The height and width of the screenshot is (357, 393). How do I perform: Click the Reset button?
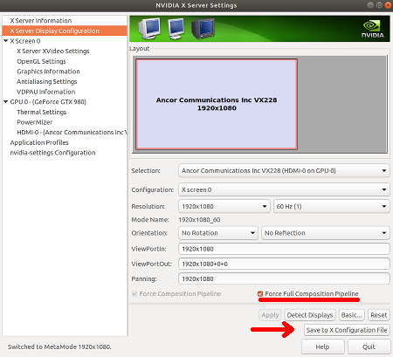tap(378, 315)
